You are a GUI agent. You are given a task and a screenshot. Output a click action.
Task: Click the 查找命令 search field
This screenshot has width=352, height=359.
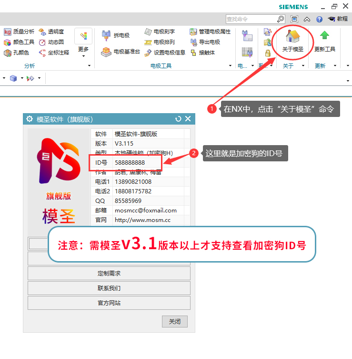(251, 19)
